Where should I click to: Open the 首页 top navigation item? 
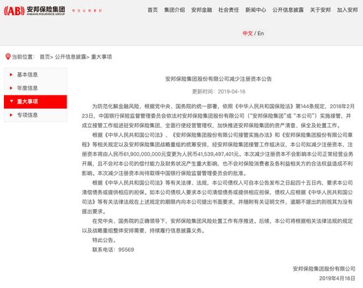pos(153,10)
